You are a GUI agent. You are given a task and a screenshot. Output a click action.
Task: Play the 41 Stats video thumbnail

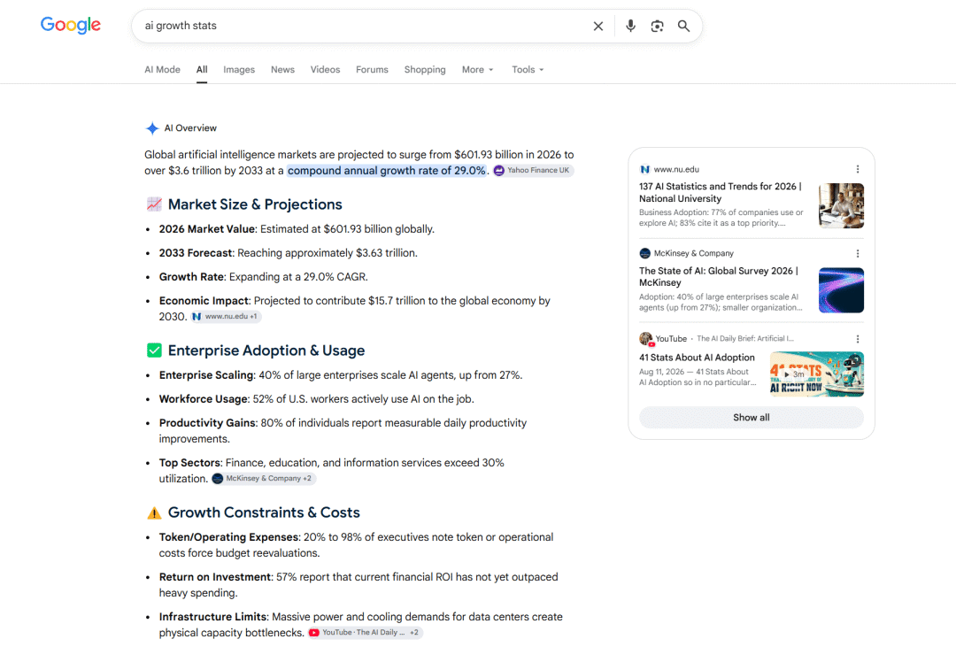tap(816, 374)
